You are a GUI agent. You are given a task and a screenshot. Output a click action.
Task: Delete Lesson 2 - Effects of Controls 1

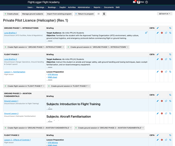click(x=162, y=140)
